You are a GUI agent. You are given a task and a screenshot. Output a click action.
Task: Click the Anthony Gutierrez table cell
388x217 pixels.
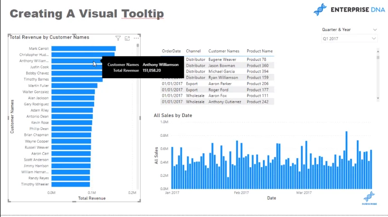225,101
